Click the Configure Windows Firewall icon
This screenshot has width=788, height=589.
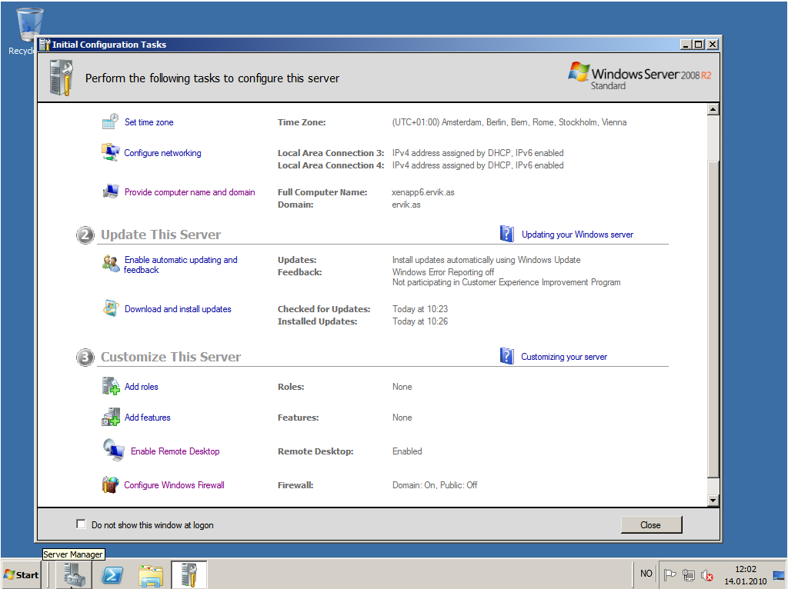[x=110, y=484]
